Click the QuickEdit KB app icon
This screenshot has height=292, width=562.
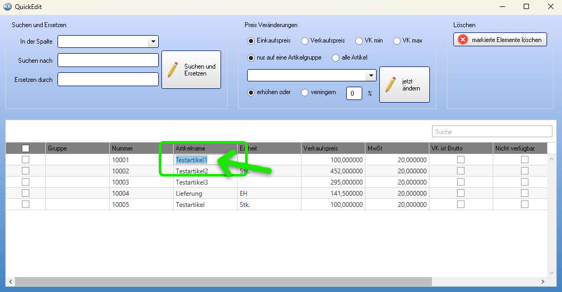click(x=7, y=7)
